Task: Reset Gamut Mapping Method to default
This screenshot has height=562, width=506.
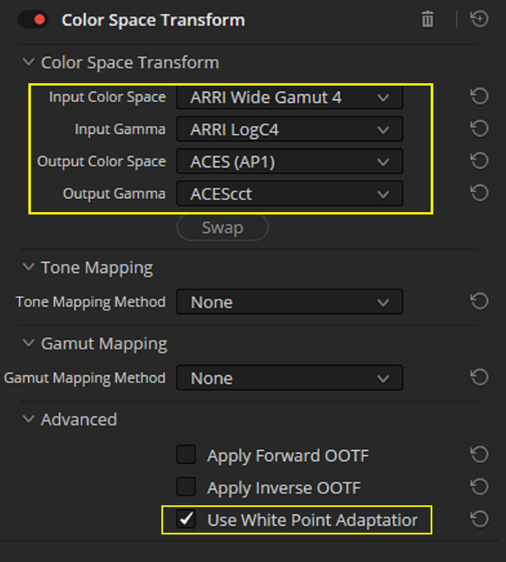Action: click(x=479, y=377)
